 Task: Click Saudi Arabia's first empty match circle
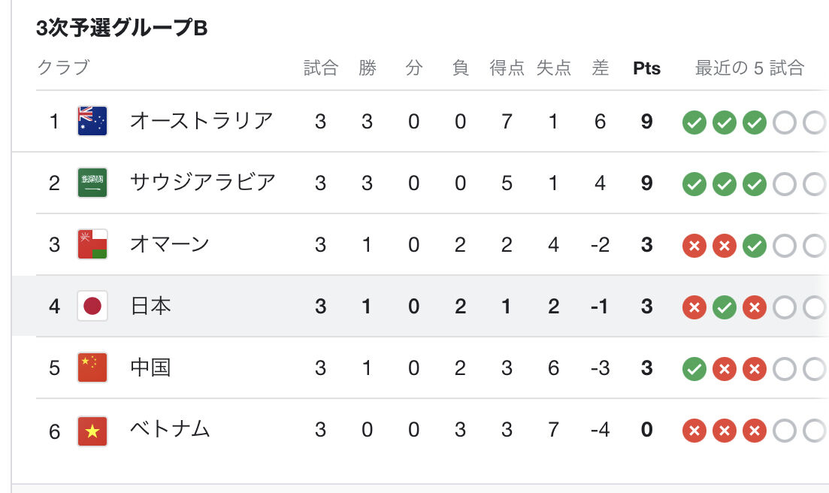(785, 184)
